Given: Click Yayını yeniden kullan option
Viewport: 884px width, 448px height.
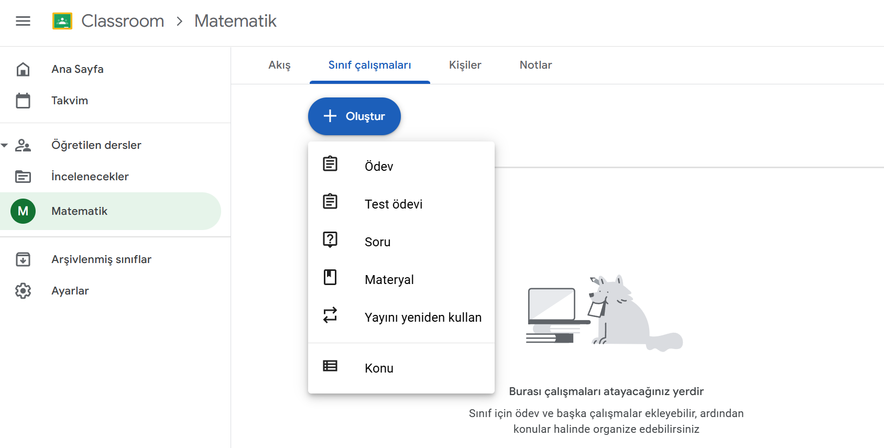Looking at the screenshot, I should pos(422,317).
